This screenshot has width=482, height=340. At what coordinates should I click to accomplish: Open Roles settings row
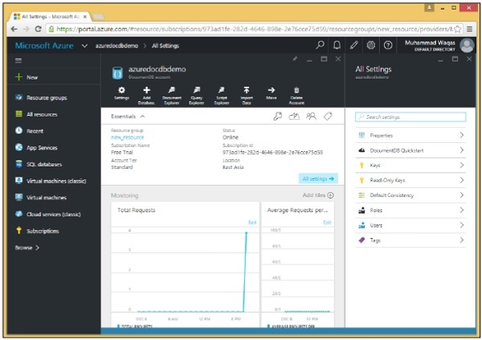point(411,210)
